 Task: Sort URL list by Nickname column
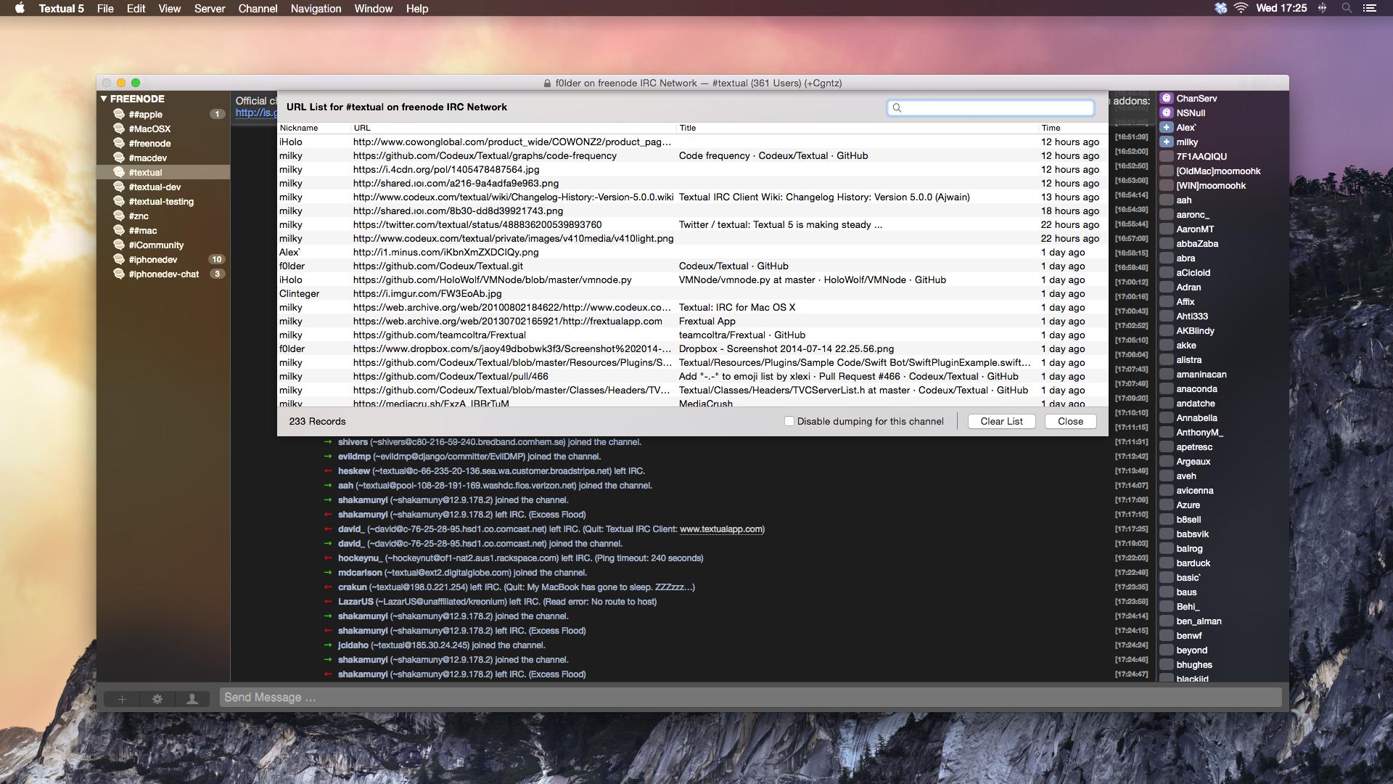click(314, 128)
